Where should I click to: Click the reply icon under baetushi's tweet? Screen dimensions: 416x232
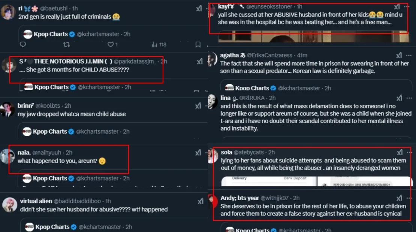point(23,45)
